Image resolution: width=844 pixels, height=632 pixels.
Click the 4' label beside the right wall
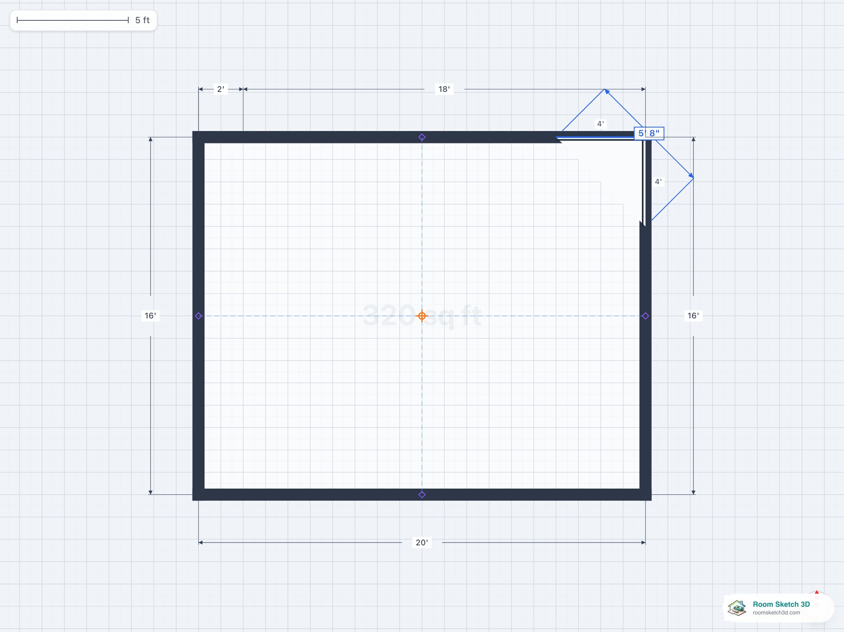click(x=658, y=182)
